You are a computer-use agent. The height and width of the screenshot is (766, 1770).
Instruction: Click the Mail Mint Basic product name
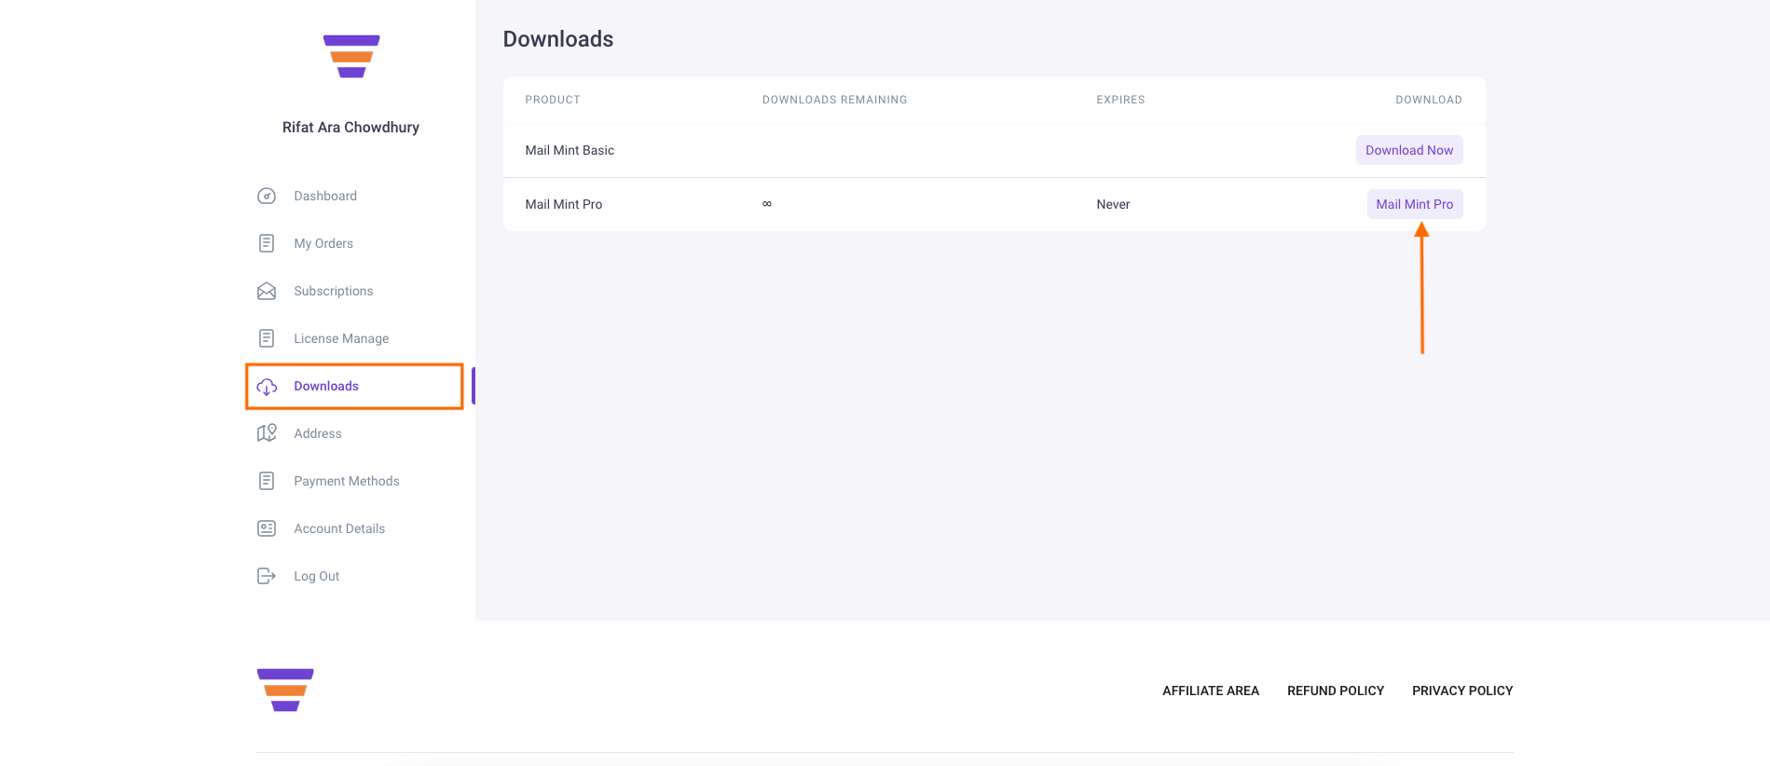click(x=569, y=150)
